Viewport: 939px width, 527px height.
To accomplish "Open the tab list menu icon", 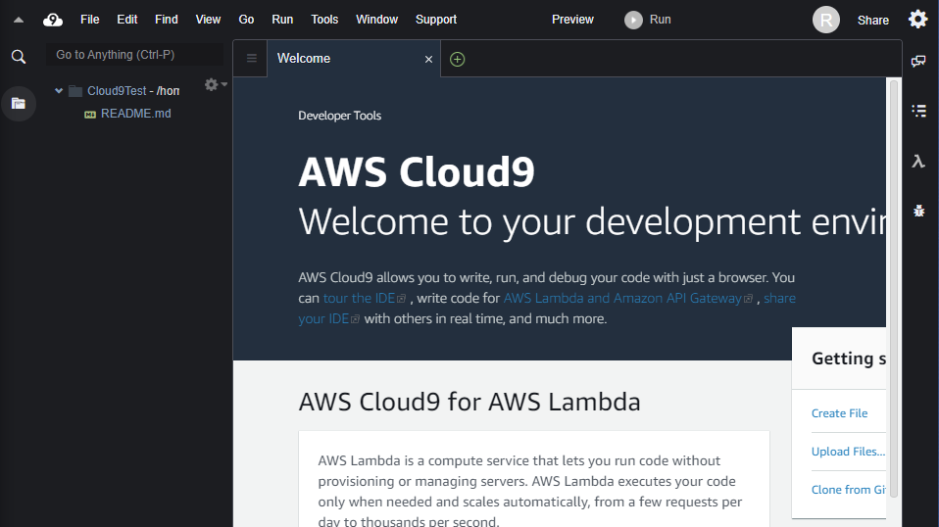I will [x=252, y=58].
